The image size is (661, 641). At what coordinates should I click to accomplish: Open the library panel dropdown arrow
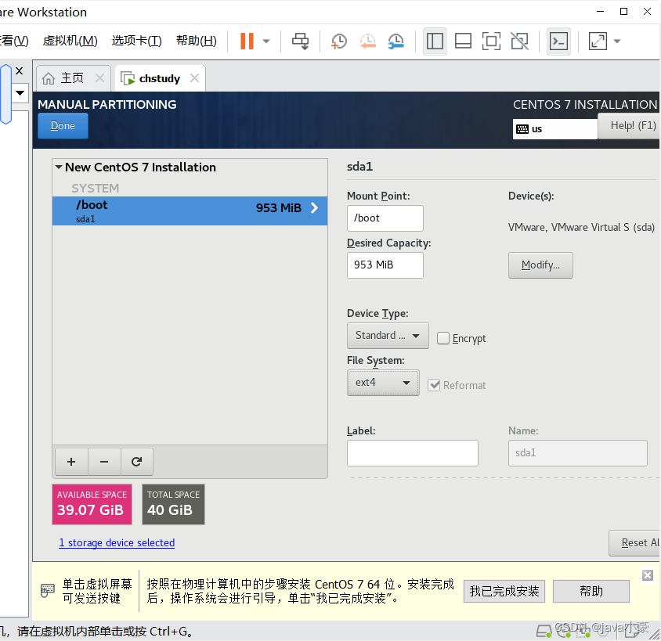pyautogui.click(x=20, y=92)
